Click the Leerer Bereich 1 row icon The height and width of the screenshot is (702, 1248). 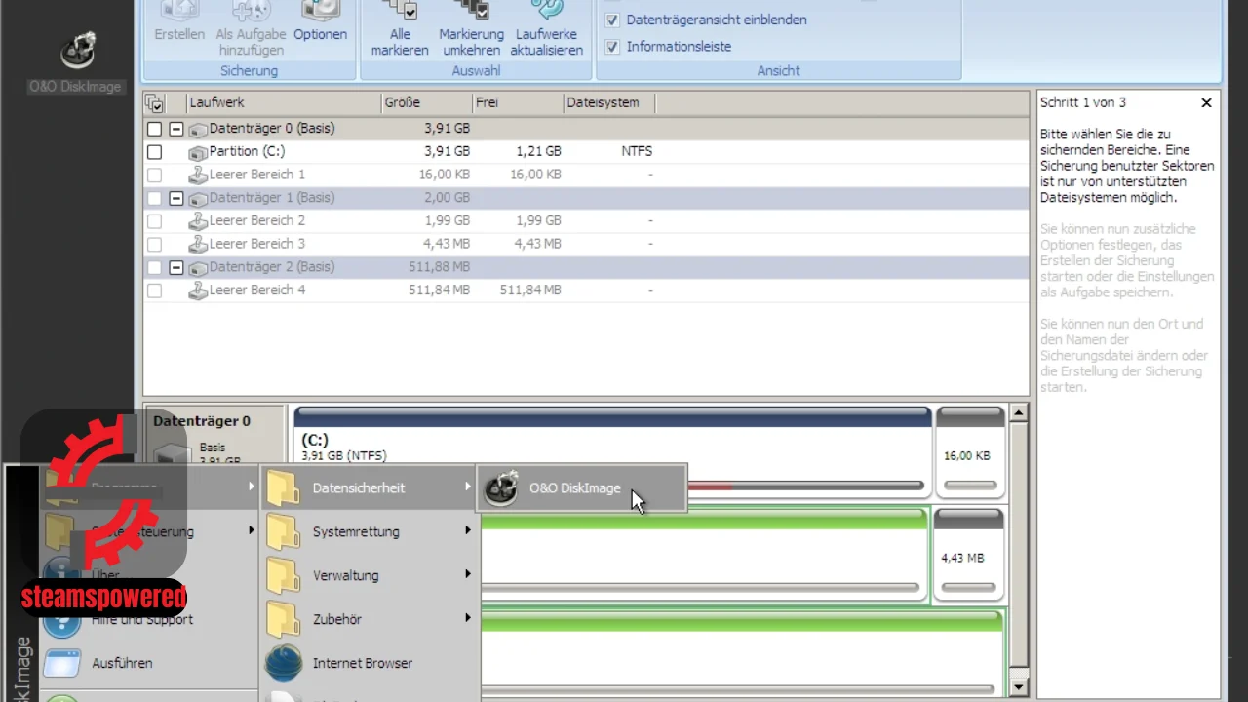pos(198,175)
